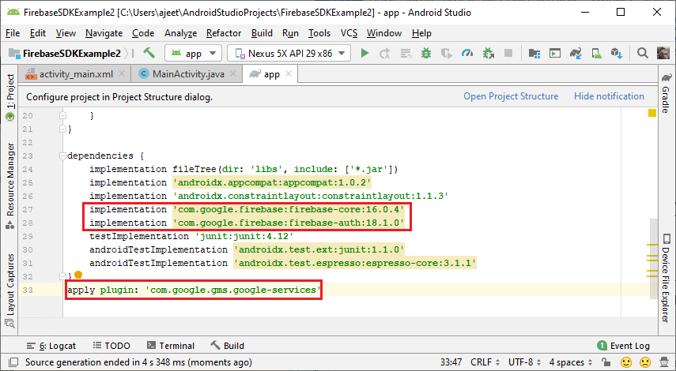Close the activity_main.xml tab
This screenshot has width=676, height=371.
pyautogui.click(x=122, y=73)
